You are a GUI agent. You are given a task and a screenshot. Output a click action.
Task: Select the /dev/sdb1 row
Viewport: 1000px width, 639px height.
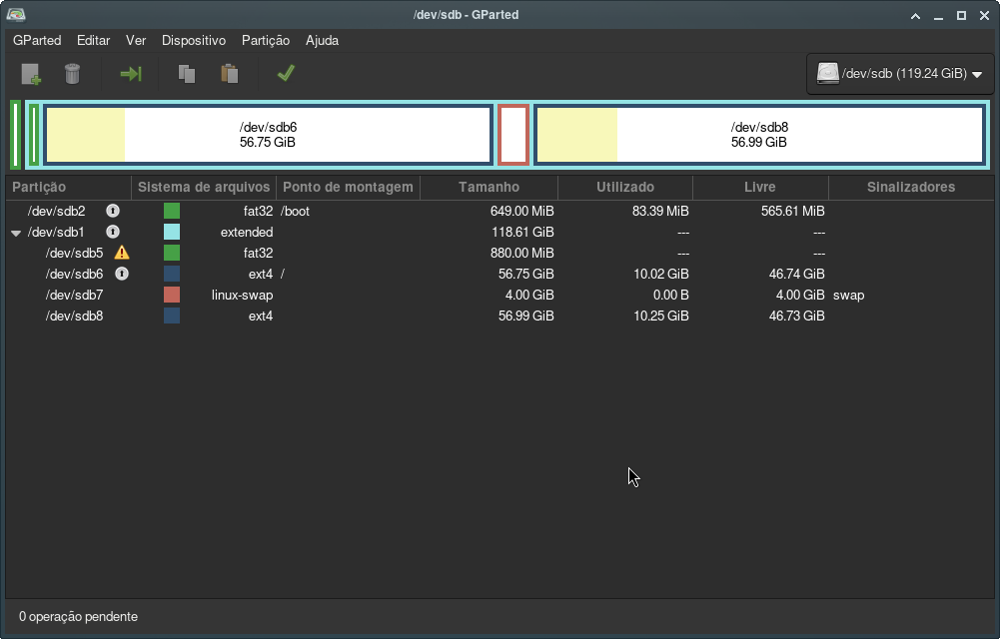[x=500, y=232]
